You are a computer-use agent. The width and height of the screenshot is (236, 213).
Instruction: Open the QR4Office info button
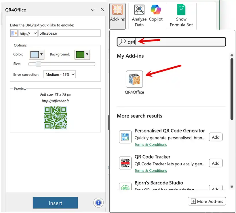coord(98,203)
